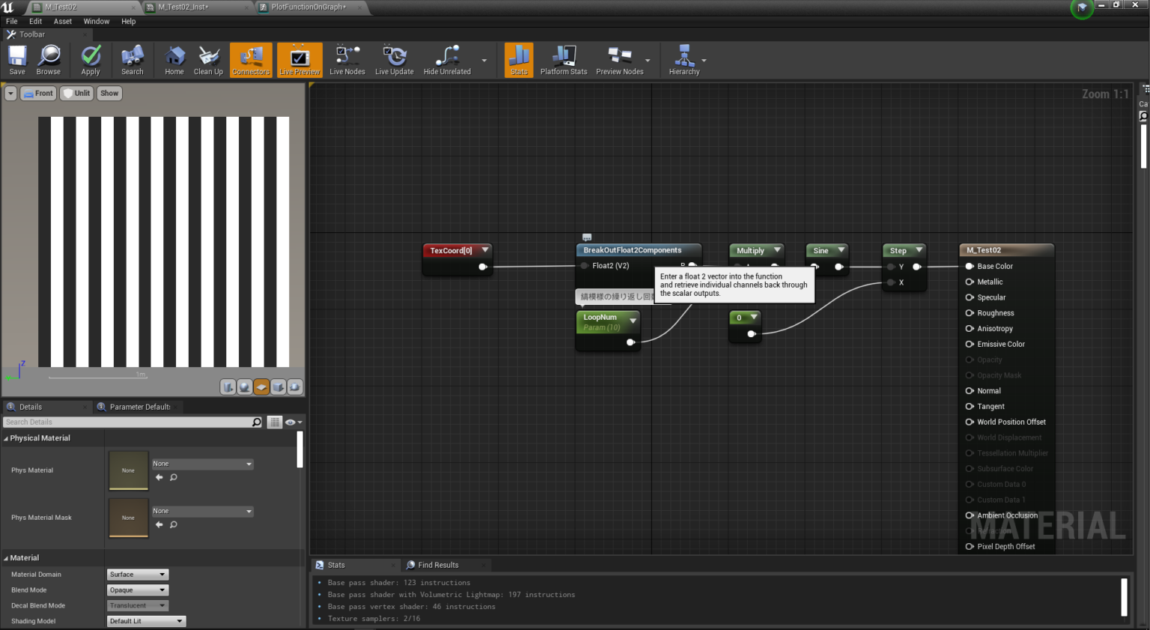
Task: Open the Window menu
Action: (x=97, y=21)
